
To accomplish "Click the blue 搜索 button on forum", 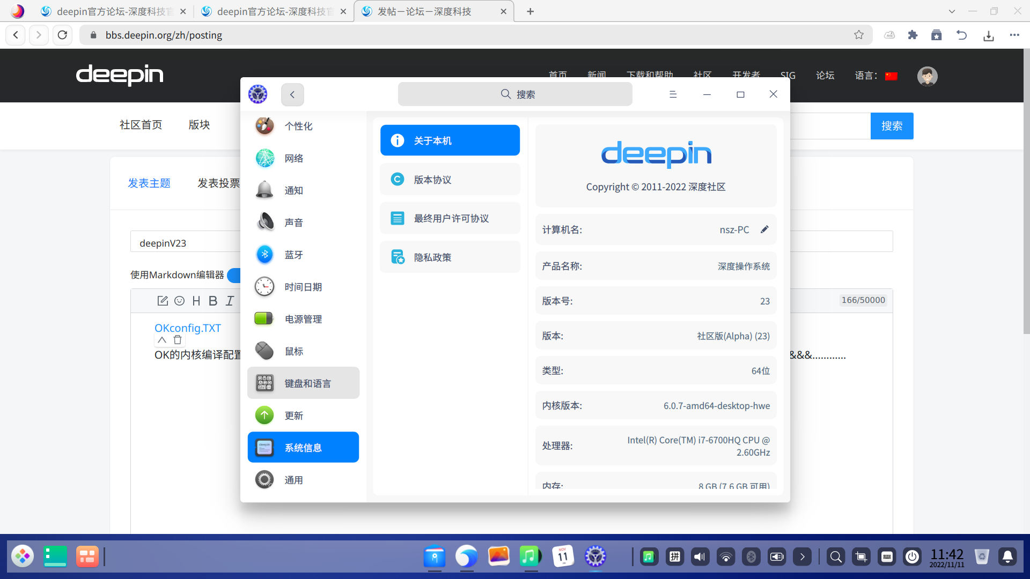I will pos(891,126).
